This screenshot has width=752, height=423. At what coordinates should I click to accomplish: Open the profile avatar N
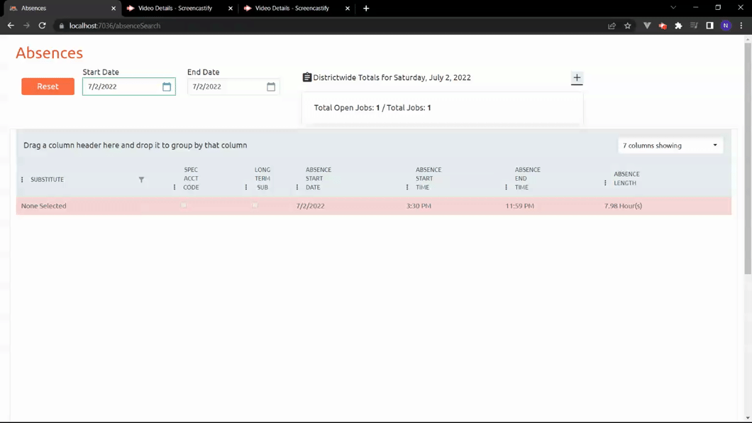(726, 26)
